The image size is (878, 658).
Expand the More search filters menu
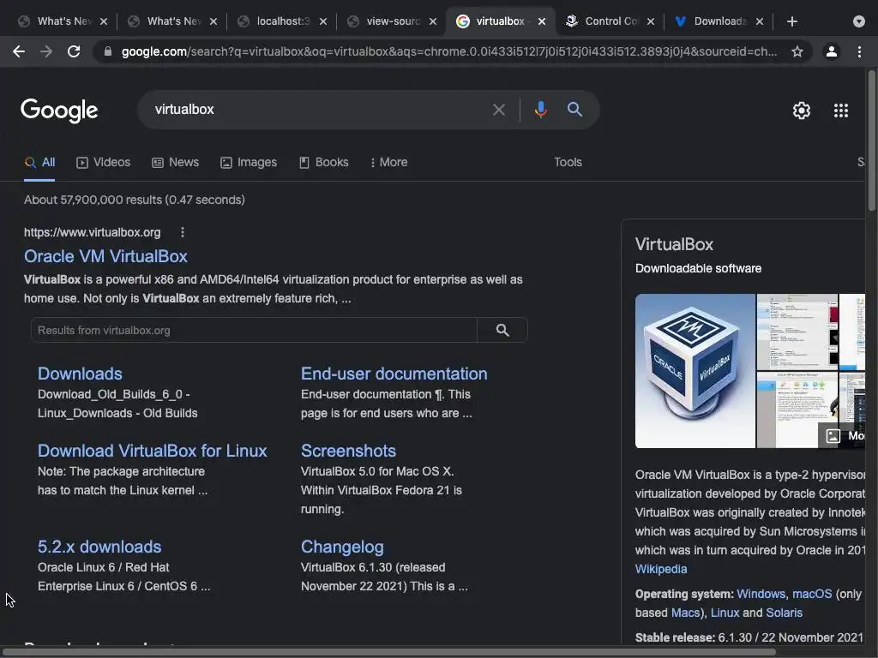(x=388, y=162)
